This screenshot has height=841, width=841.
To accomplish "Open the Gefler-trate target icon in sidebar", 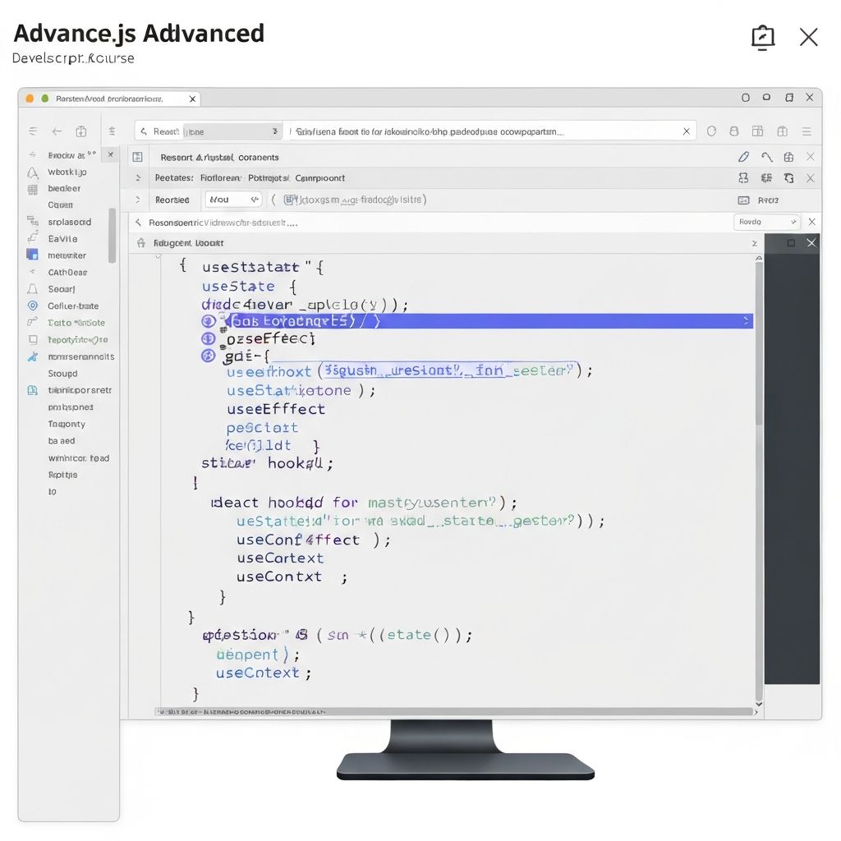I will click(x=32, y=306).
